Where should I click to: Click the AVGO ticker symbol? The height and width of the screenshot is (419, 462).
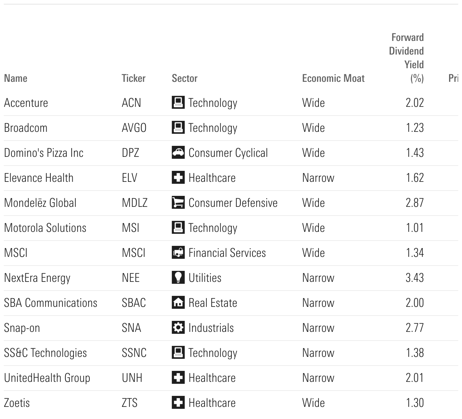(x=134, y=128)
